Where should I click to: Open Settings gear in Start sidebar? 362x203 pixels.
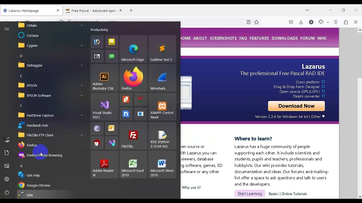pos(7,179)
